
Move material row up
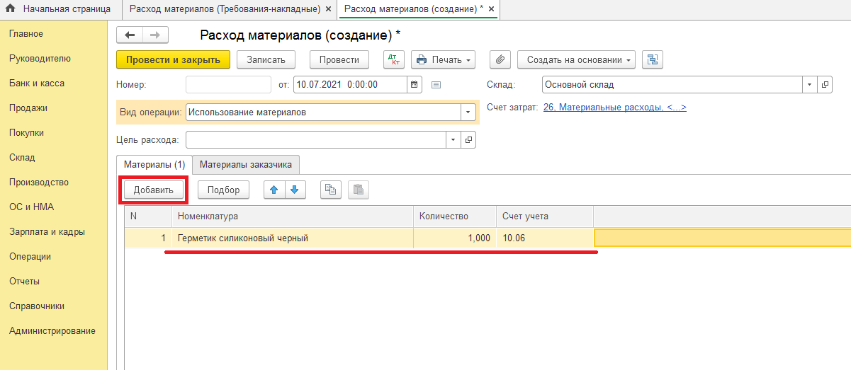pos(274,190)
